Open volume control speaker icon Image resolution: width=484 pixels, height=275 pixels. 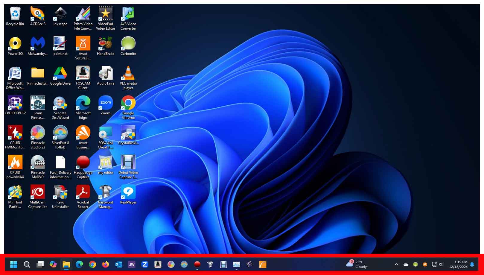(x=441, y=265)
